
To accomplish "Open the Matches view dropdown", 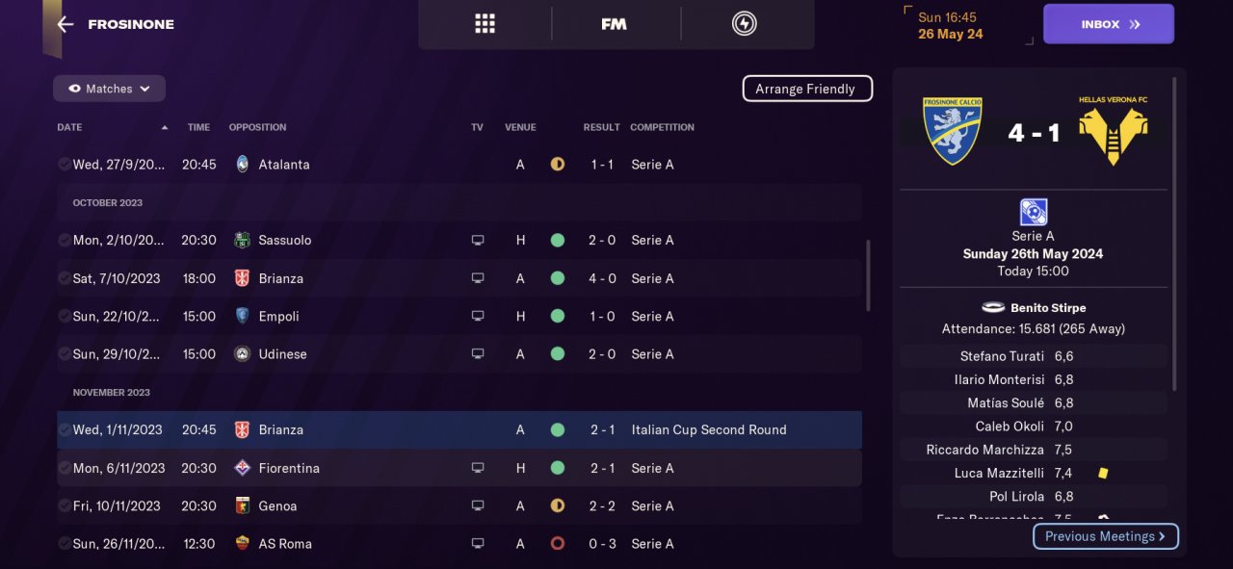I will [x=109, y=89].
